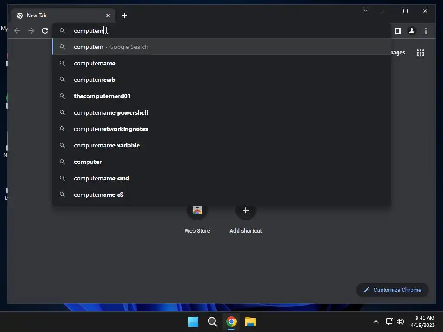Image resolution: width=443 pixels, height=332 pixels.
Task: Pick the "computername" suggestion
Action: [x=221, y=63]
